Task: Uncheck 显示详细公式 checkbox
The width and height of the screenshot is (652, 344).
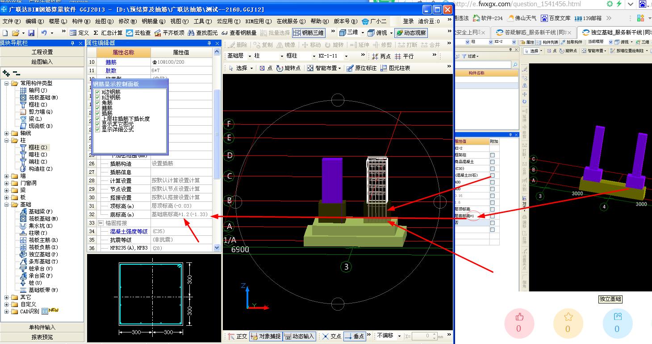Action: (x=98, y=130)
